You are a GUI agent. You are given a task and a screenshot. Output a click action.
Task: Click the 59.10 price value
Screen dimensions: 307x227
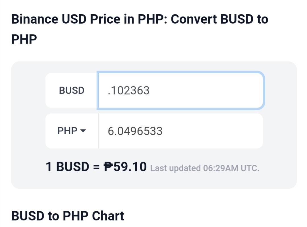[130, 167]
